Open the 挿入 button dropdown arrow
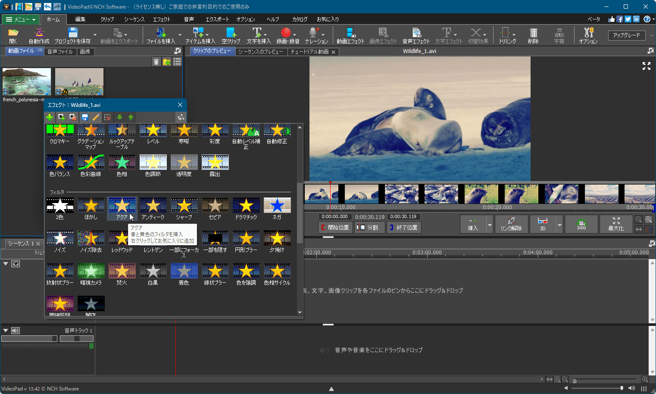 tap(490, 225)
